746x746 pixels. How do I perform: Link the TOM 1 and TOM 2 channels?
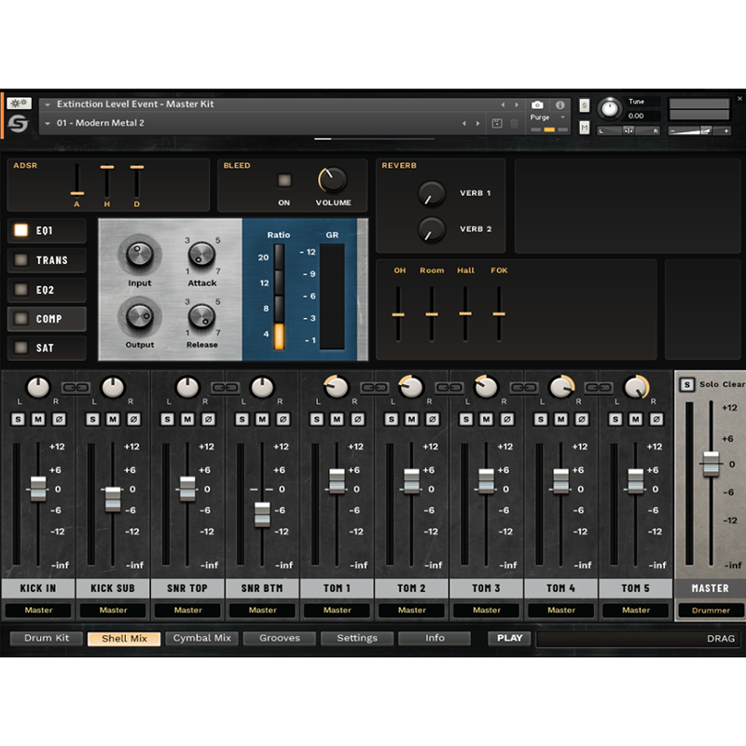point(375,388)
